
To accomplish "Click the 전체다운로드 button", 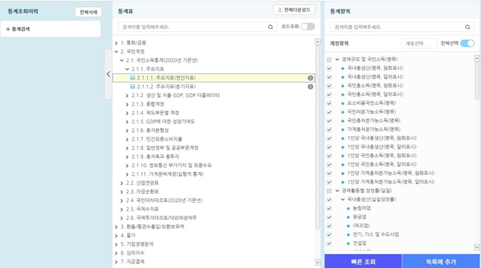I will point(294,10).
